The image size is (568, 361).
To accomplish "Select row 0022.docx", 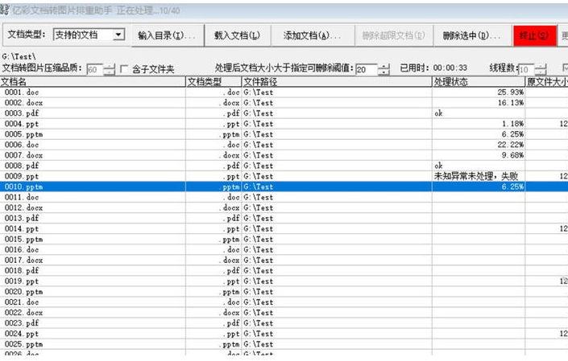I will point(284,313).
